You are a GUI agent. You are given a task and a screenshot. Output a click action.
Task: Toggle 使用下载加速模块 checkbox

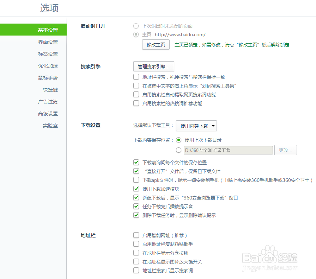136,189
